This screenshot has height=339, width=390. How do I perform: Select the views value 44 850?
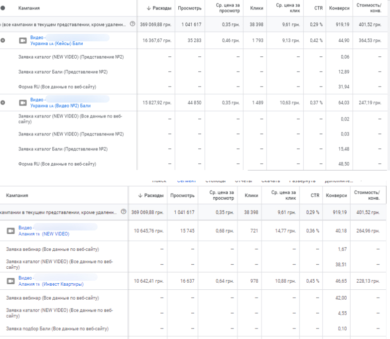pyautogui.click(x=195, y=103)
